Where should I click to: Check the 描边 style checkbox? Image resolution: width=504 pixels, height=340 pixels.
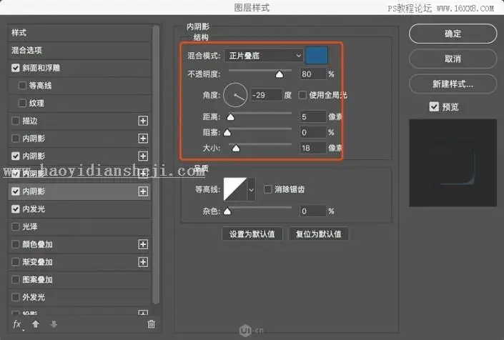point(15,121)
